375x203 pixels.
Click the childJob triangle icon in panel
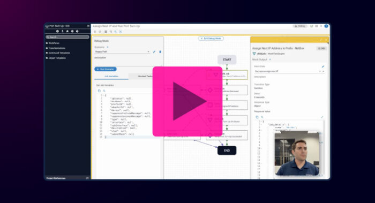(x=254, y=54)
